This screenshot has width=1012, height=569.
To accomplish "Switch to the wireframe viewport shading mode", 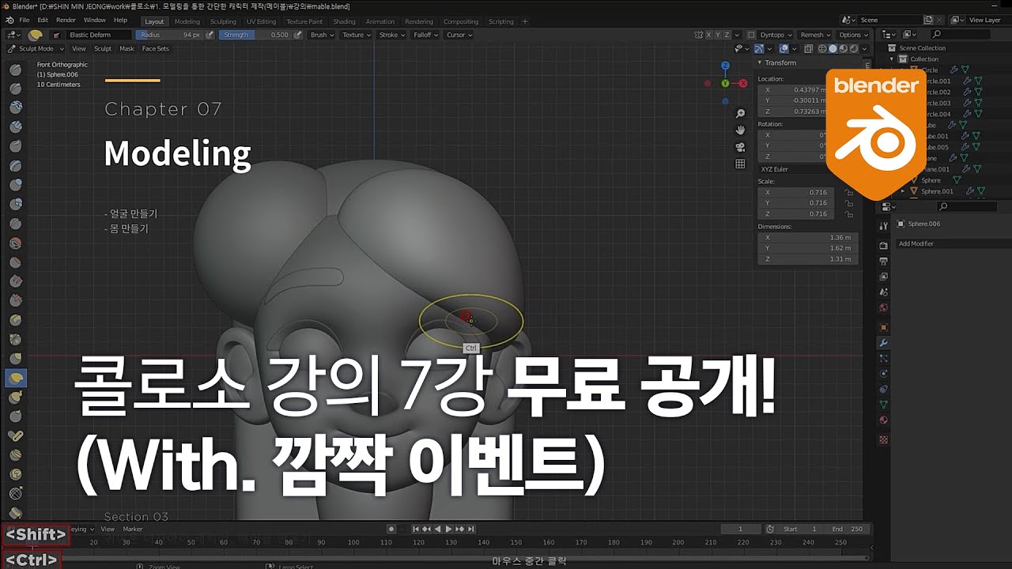I will (823, 48).
